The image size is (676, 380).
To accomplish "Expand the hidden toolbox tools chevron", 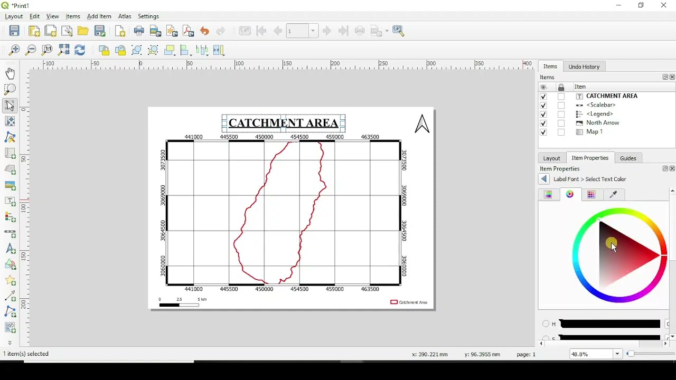I will 10,343.
